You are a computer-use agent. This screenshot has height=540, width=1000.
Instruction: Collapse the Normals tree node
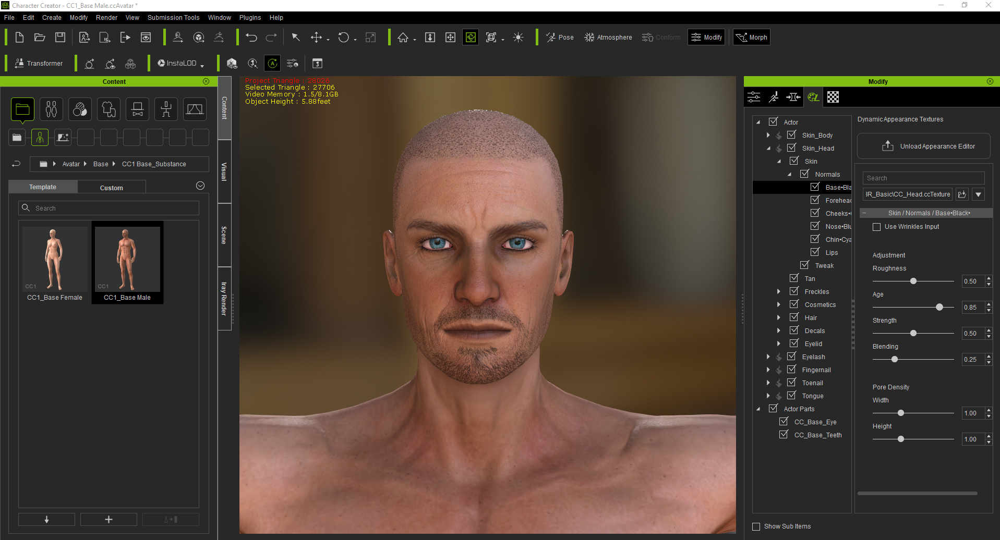789,175
